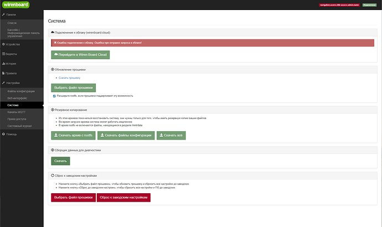Click cloud icon in the cloud connection header

click(x=53, y=33)
